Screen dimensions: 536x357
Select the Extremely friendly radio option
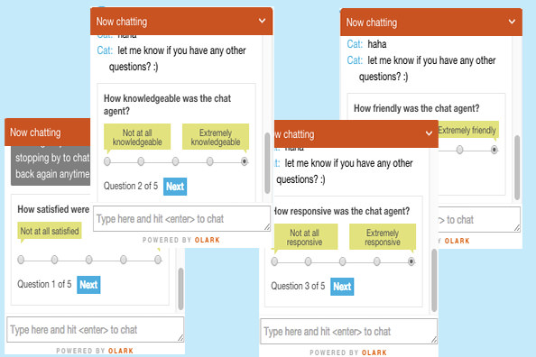[494, 150]
